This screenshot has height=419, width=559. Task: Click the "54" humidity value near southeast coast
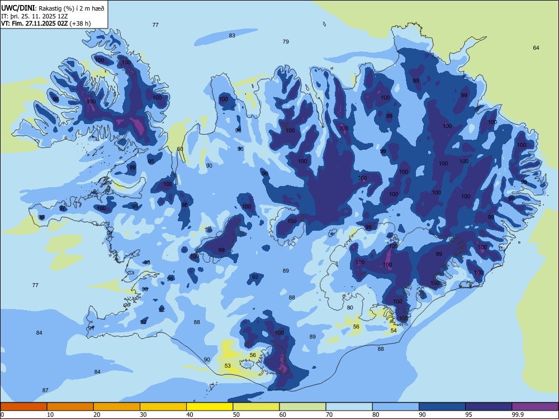click(x=394, y=331)
